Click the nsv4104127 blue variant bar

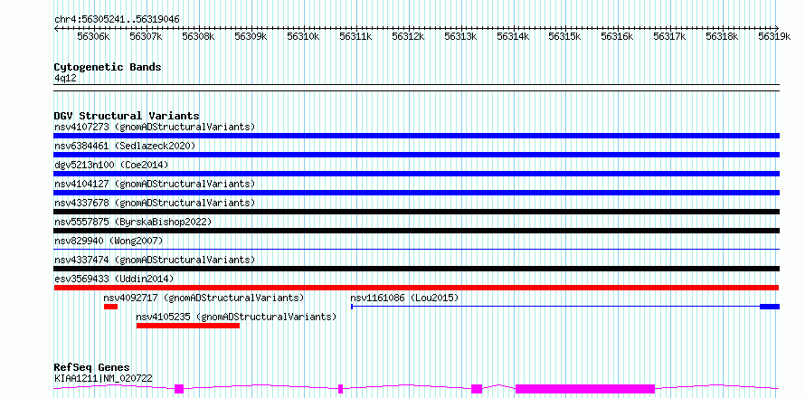pyautogui.click(x=416, y=193)
